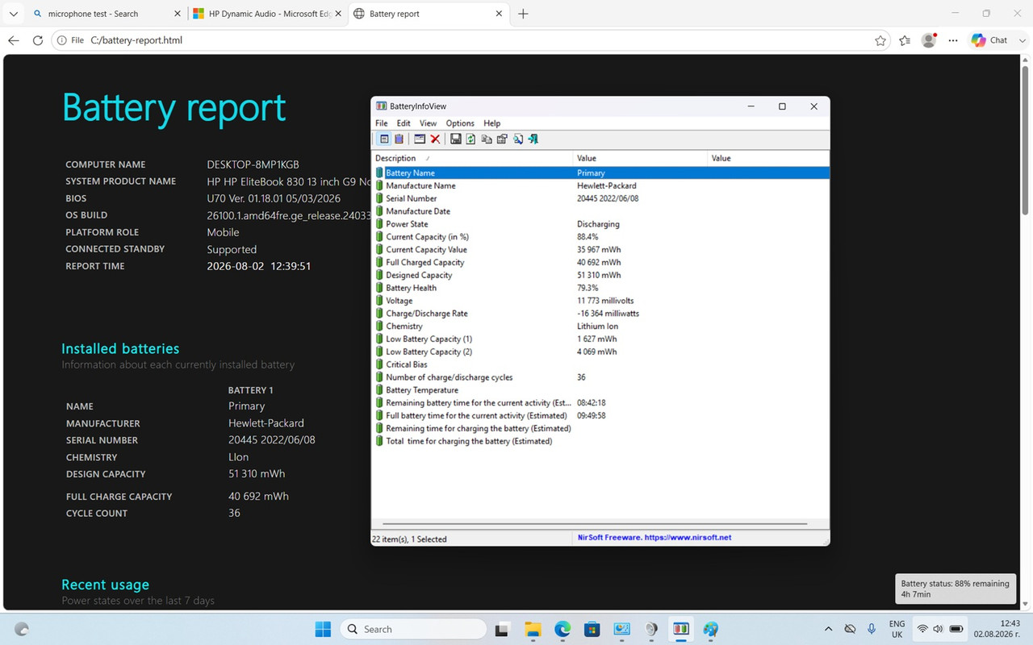The height and width of the screenshot is (645, 1033).
Task: Reload the battery report page in Edge
Action: tap(37, 40)
